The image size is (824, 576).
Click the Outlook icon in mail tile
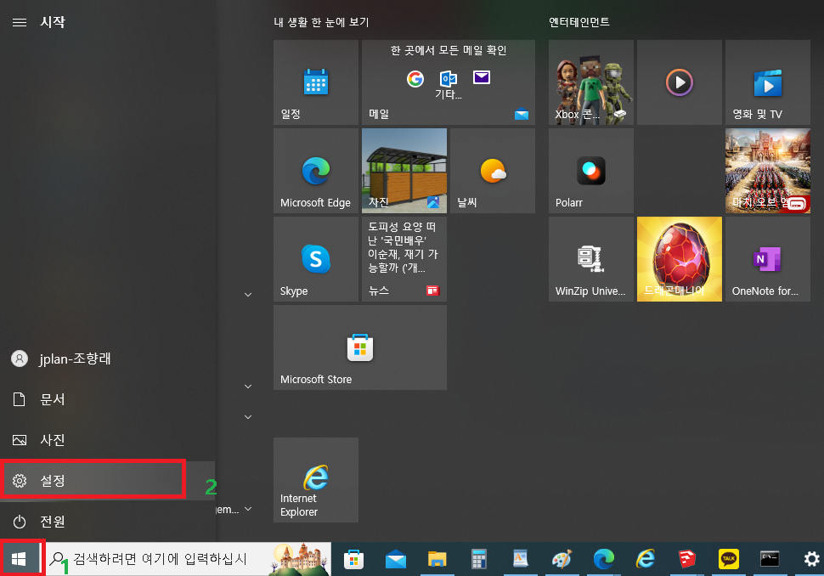[x=449, y=79]
